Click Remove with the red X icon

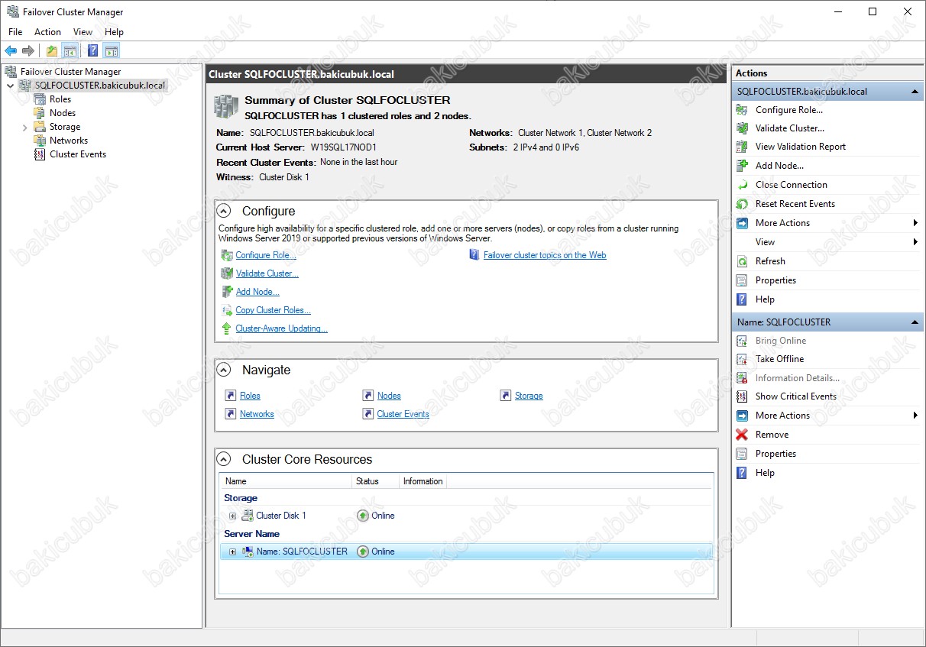pyautogui.click(x=772, y=435)
